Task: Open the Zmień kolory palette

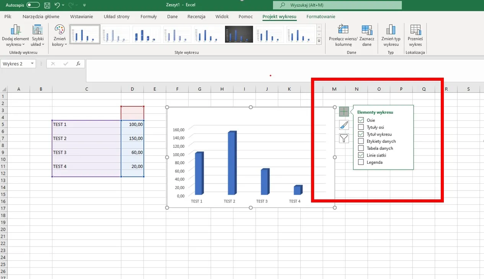Action: pyautogui.click(x=60, y=36)
